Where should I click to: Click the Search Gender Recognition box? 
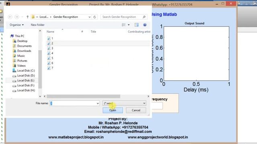pos(121,17)
